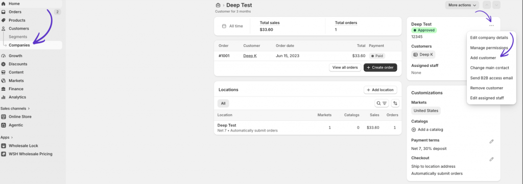The width and height of the screenshot is (523, 184).
Task: Click the Products tag icon
Action: 4,20
